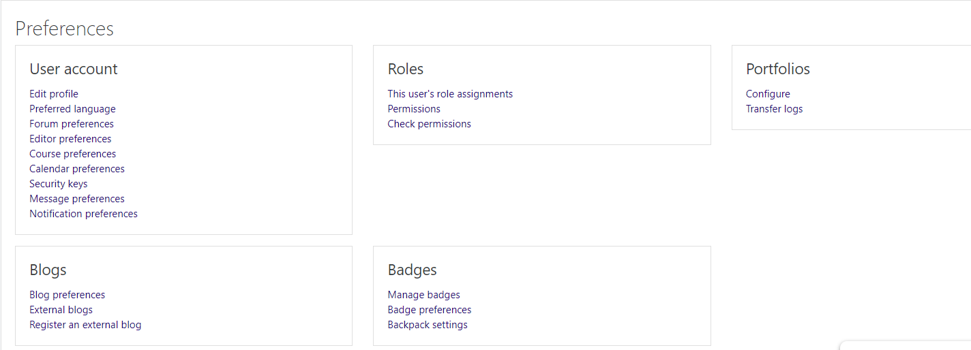971x350 pixels.
Task: Open Backpack settings
Action: [x=428, y=325]
